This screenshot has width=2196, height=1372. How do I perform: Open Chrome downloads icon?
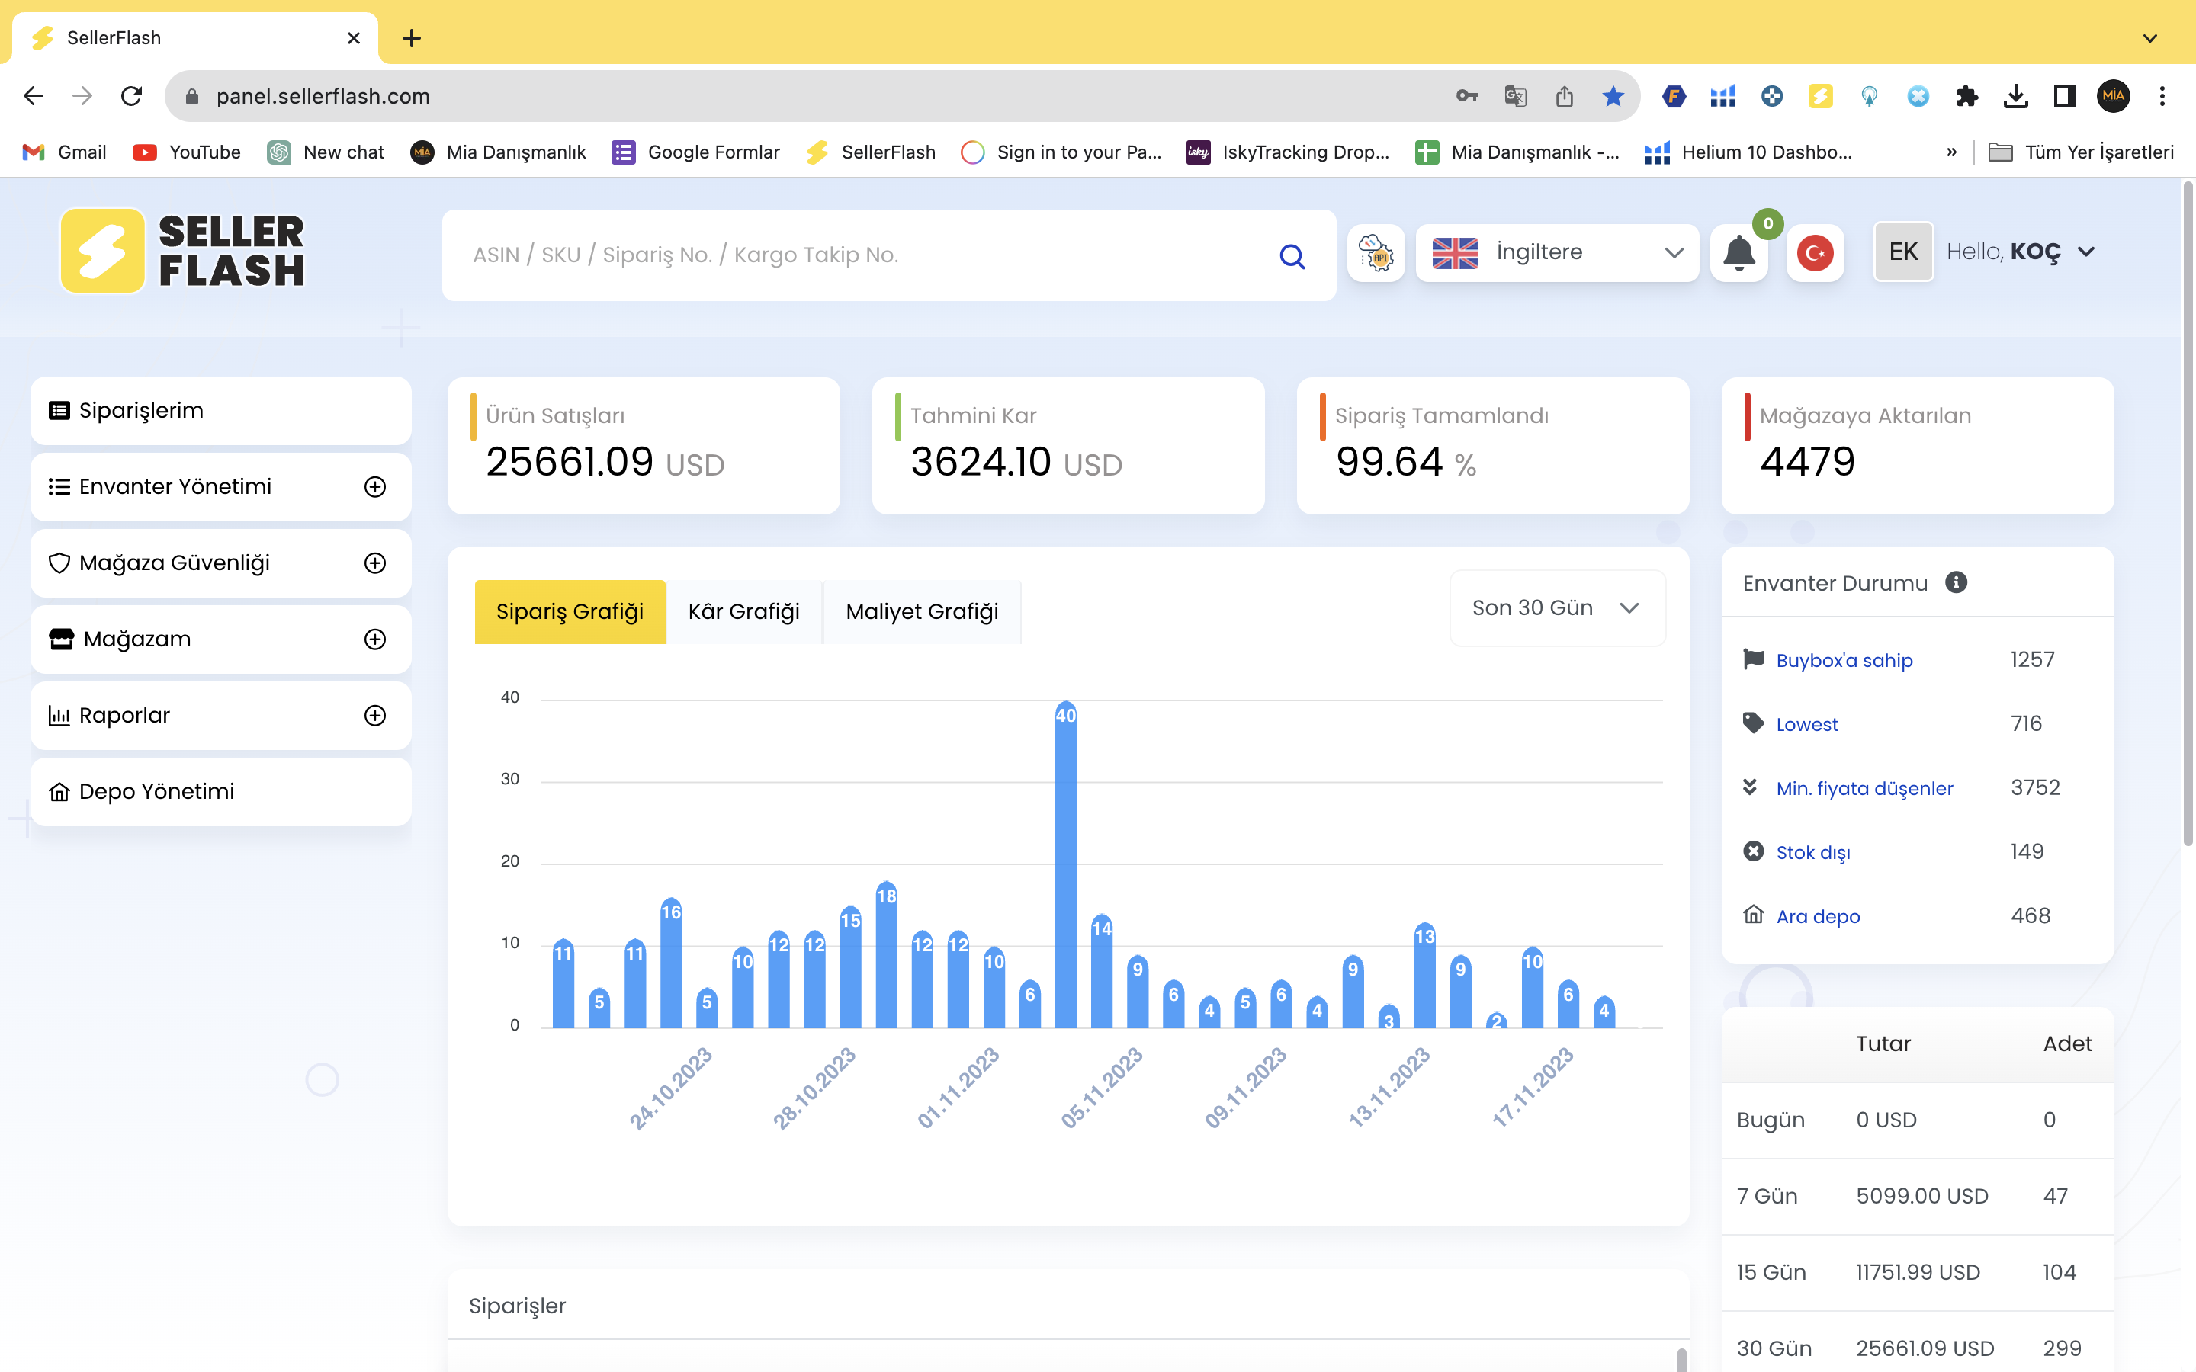click(x=2015, y=96)
